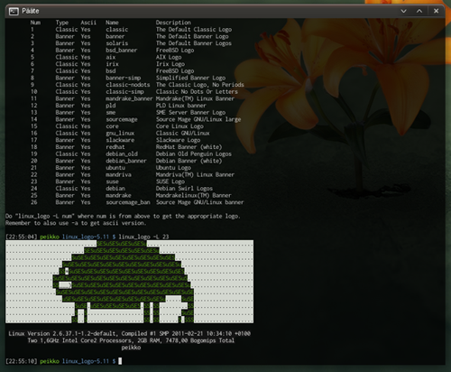The width and height of the screenshot is (451, 372).
Task: Maximize the terminal with the up chevron
Action: pyautogui.click(x=419, y=11)
